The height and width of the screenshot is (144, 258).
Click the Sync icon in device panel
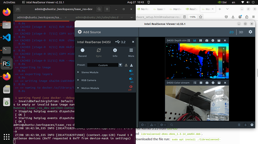pyautogui.click(x=99, y=50)
